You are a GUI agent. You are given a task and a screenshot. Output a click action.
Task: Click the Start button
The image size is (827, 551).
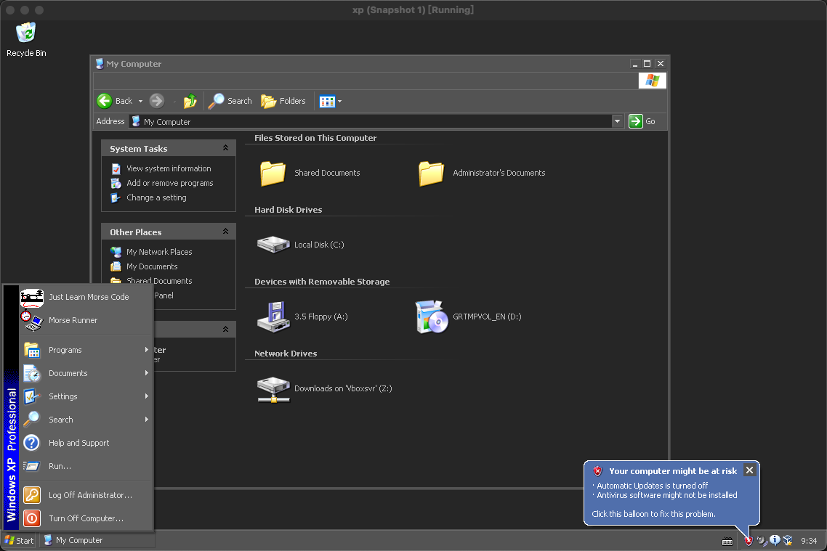pyautogui.click(x=19, y=540)
